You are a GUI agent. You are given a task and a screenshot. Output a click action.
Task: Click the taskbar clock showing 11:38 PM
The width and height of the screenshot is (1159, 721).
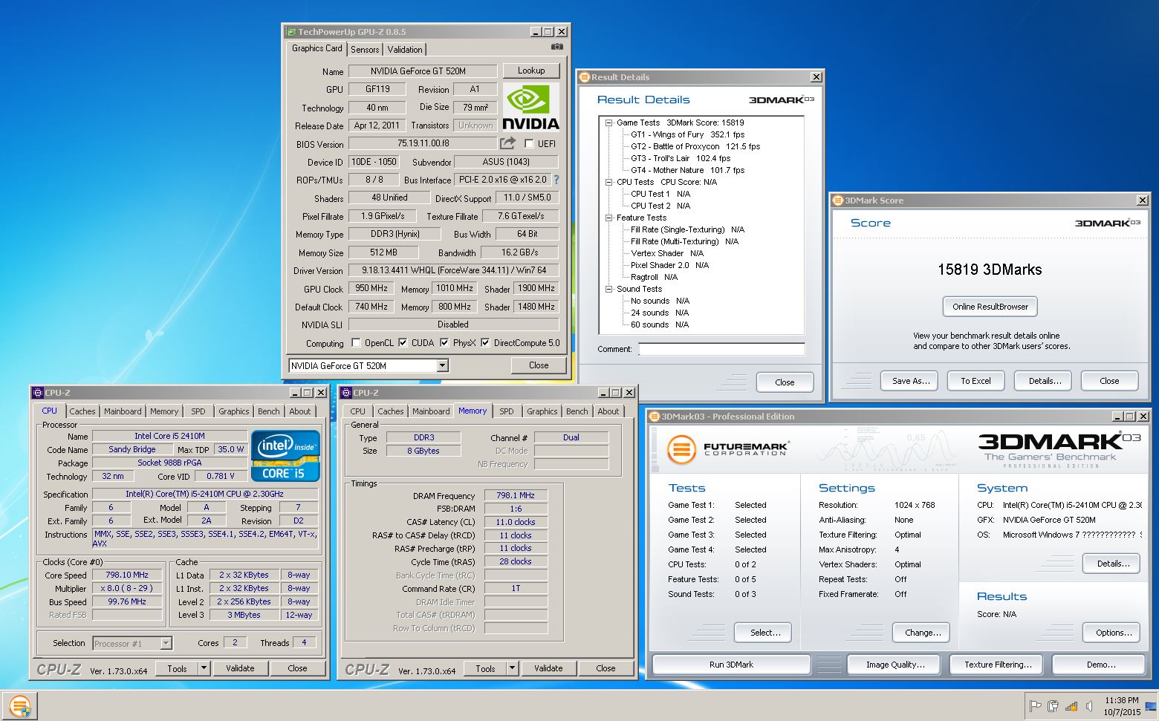click(x=1121, y=706)
